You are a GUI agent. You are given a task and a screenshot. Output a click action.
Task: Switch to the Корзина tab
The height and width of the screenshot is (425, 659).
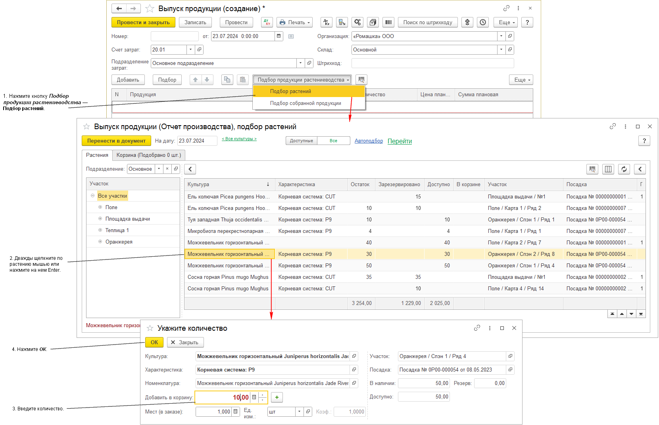[x=148, y=155]
